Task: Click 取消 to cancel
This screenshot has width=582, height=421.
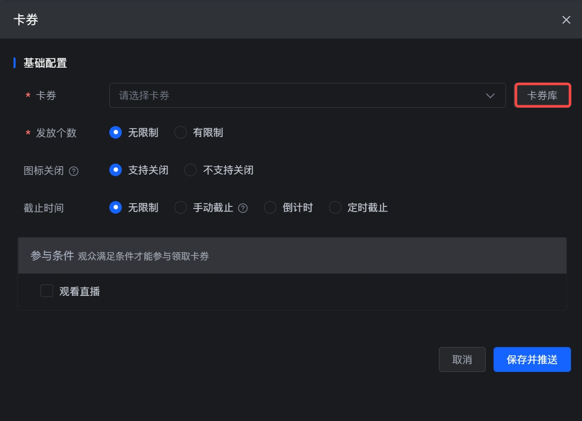Action: click(462, 360)
